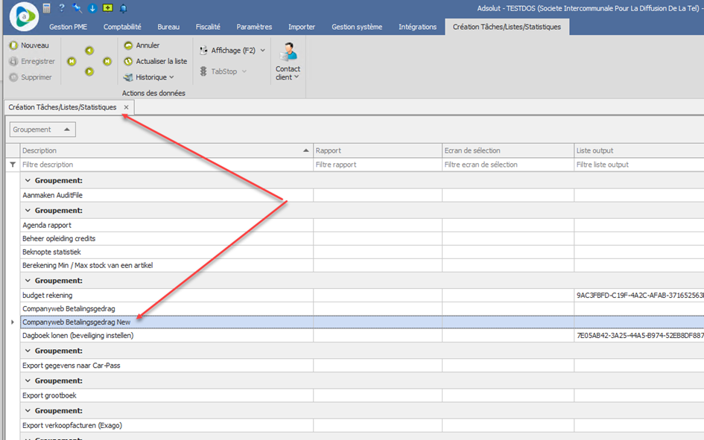Click the blue download arrow icon

pyautogui.click(x=92, y=7)
